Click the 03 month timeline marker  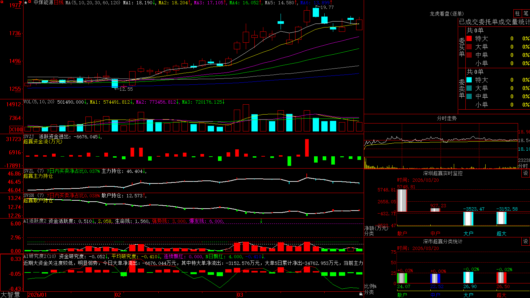coord(240,295)
